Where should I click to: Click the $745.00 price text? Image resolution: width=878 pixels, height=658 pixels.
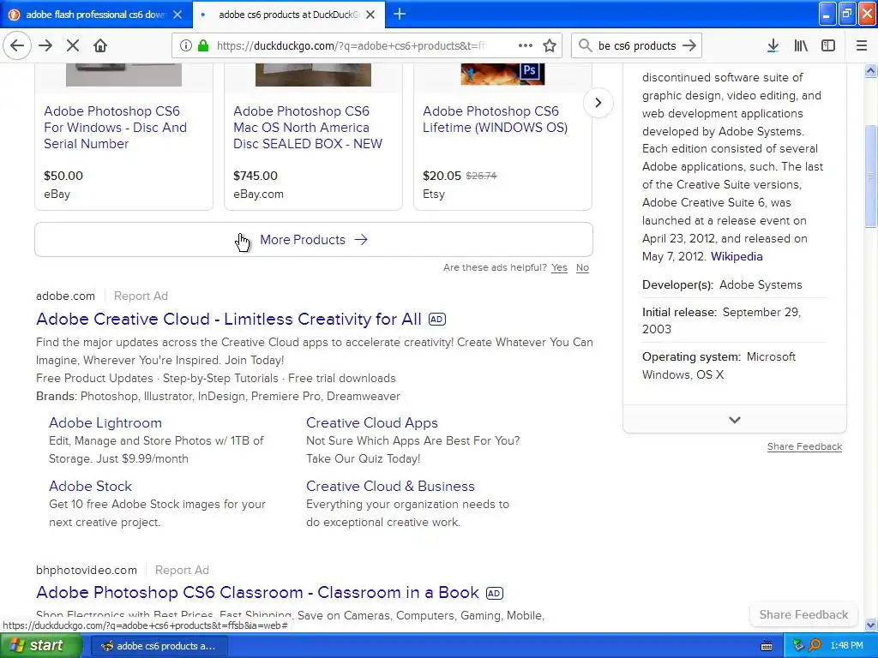pyautogui.click(x=256, y=175)
